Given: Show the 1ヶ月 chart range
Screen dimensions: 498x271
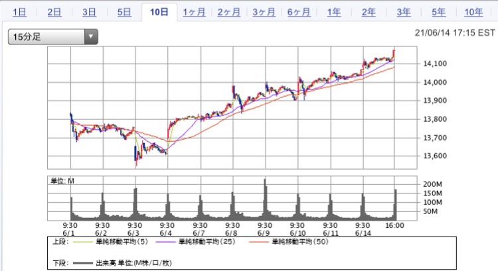Looking at the screenshot, I should coord(194,13).
